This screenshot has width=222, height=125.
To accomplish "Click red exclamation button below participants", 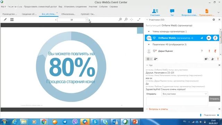I will point(218,59).
